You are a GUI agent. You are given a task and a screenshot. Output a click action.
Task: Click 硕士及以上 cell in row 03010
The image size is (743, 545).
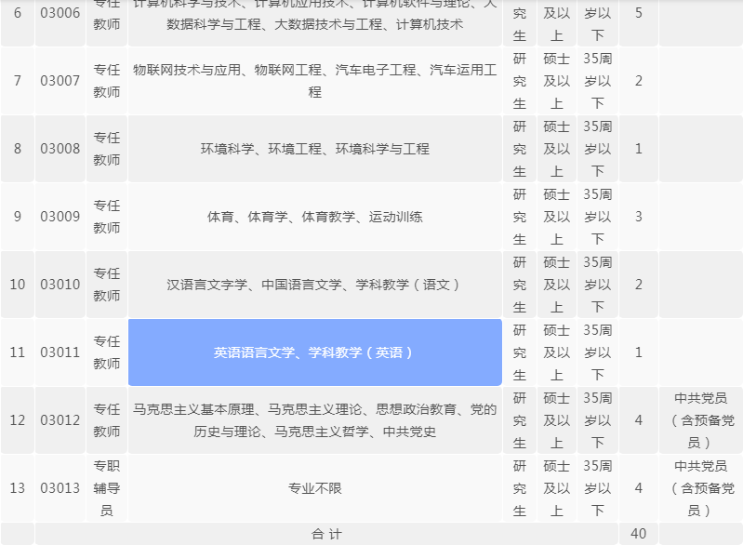(557, 285)
